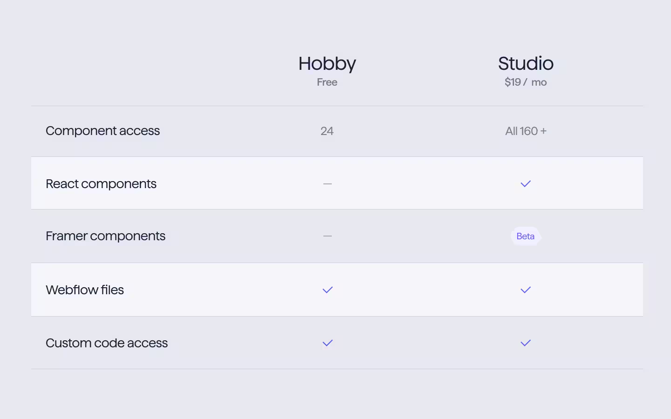Viewport: 671px width, 419px height.
Task: Click the Beta badge for Framer components
Action: 526,236
